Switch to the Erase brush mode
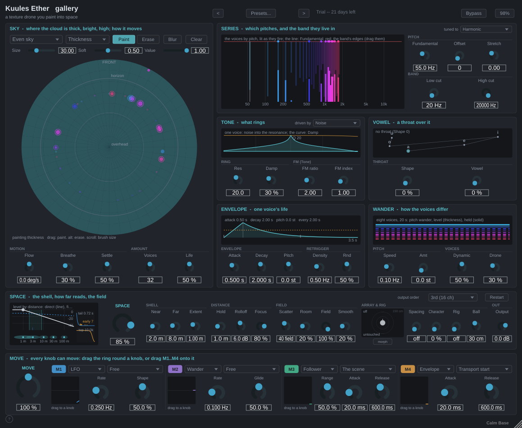Image resolution: width=522 pixels, height=428 pixels. (x=148, y=39)
